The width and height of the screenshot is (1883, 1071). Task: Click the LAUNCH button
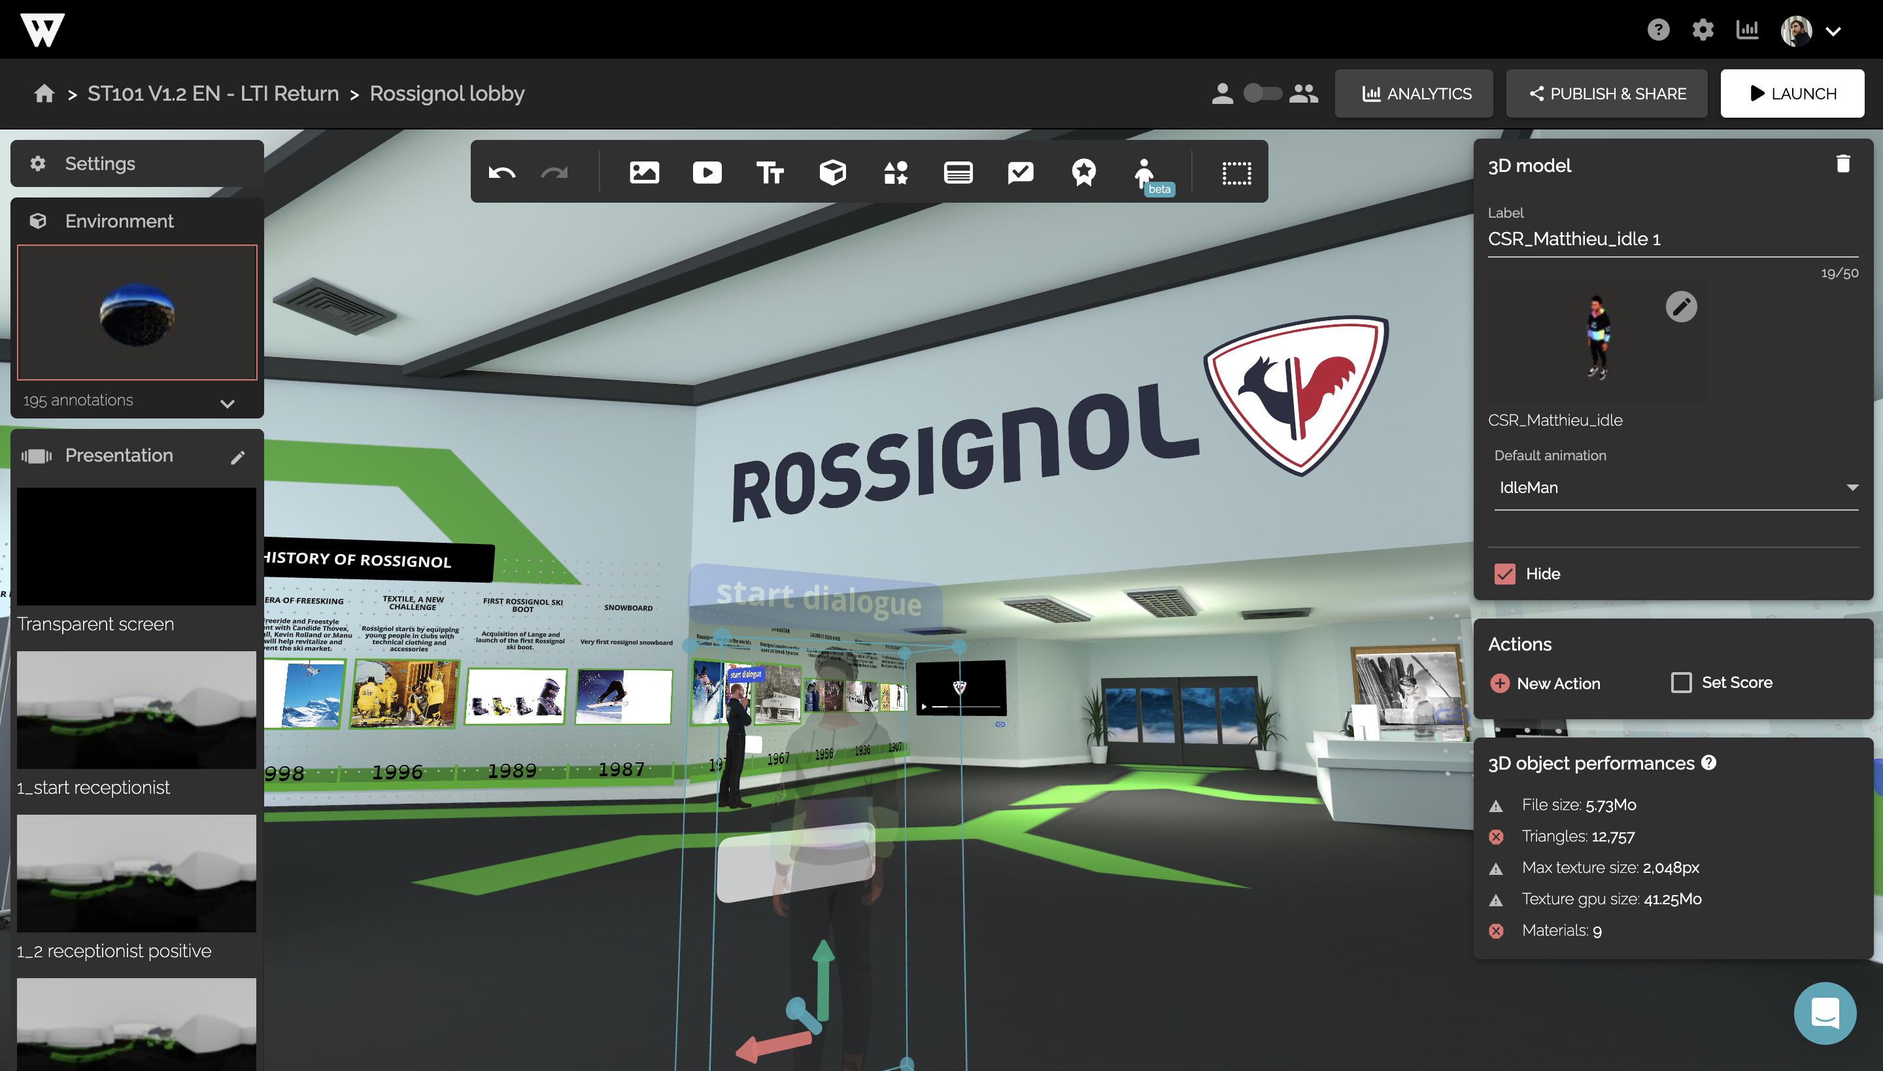coord(1791,93)
